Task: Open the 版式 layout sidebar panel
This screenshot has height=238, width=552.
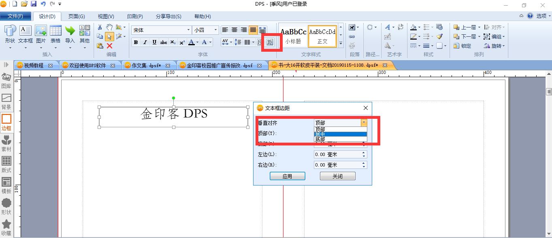Action: click(x=6, y=165)
